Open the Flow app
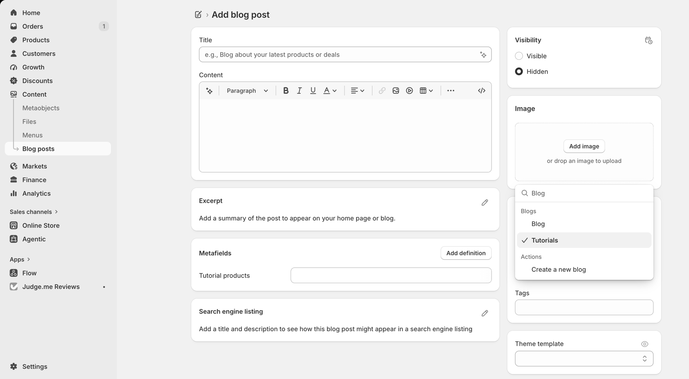The width and height of the screenshot is (689, 379). (x=58, y=273)
